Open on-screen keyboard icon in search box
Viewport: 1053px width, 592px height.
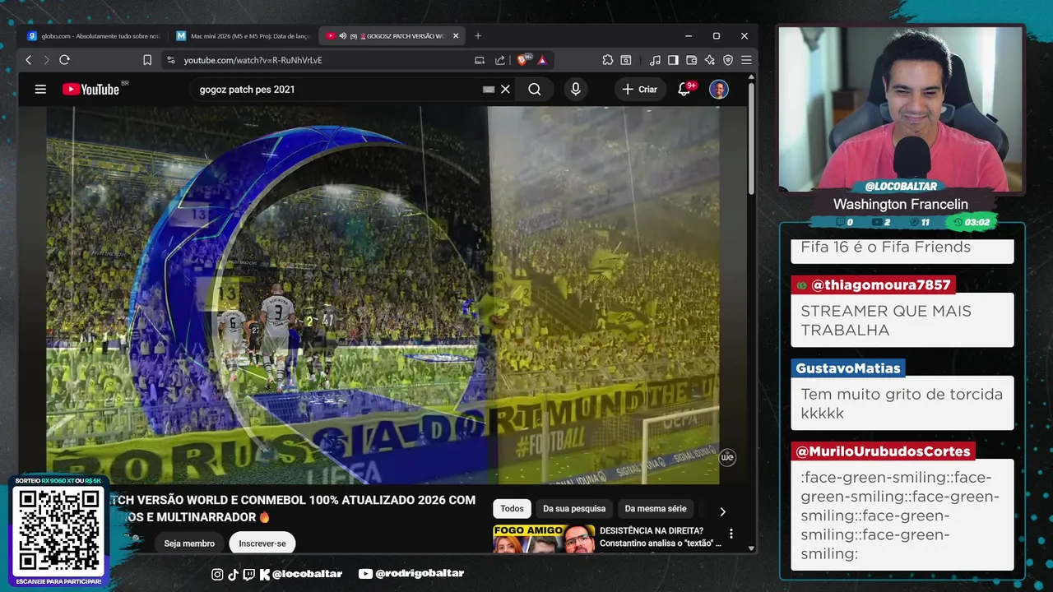click(489, 89)
